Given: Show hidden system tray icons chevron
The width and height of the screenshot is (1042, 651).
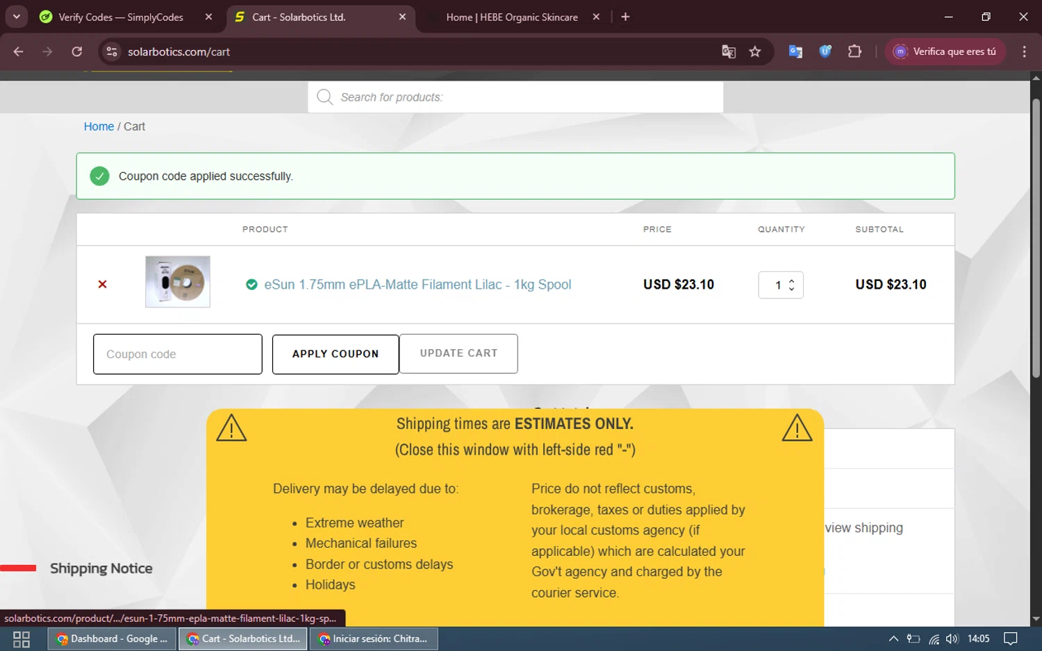Looking at the screenshot, I should point(893,639).
